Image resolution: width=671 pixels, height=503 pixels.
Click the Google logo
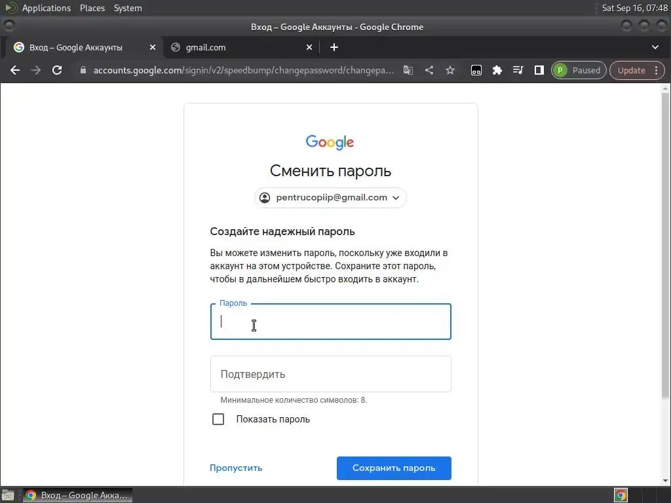[x=330, y=142]
